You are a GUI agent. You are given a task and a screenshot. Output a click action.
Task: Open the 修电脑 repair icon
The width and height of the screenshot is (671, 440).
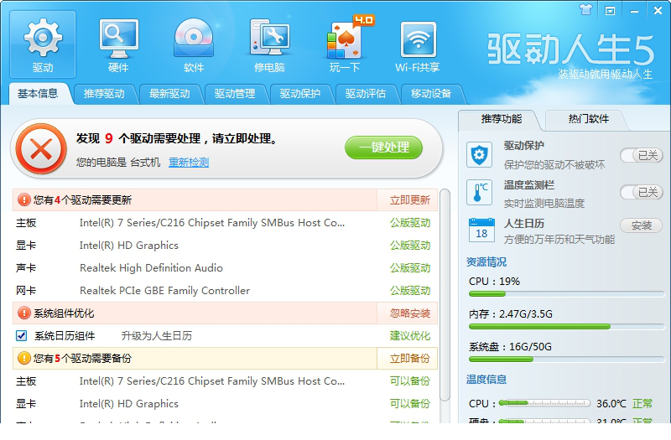[269, 44]
